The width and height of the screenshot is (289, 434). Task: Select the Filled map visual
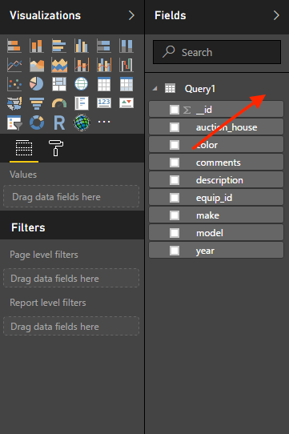pos(14,103)
